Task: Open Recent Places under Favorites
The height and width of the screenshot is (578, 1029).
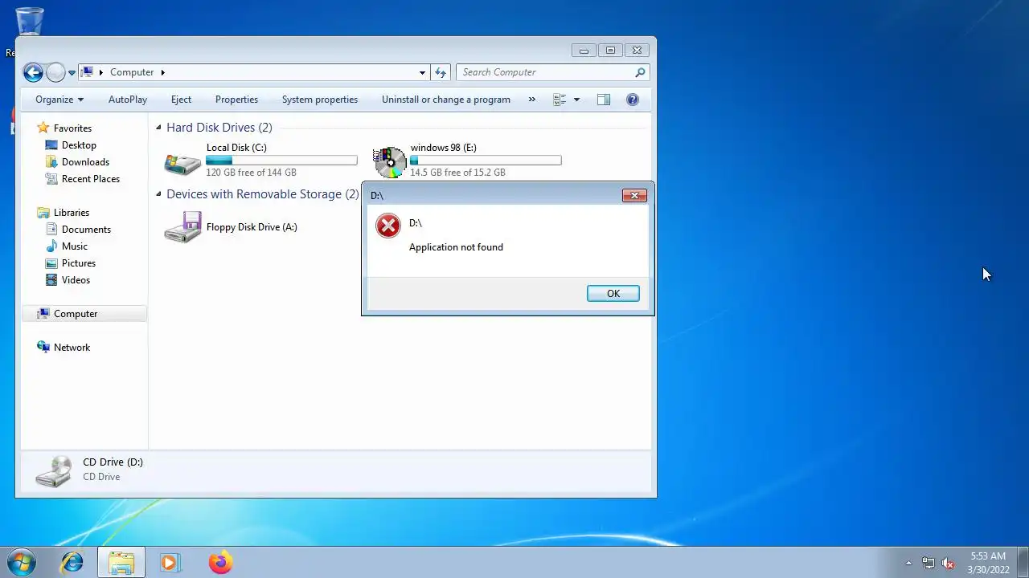Action: coord(91,179)
